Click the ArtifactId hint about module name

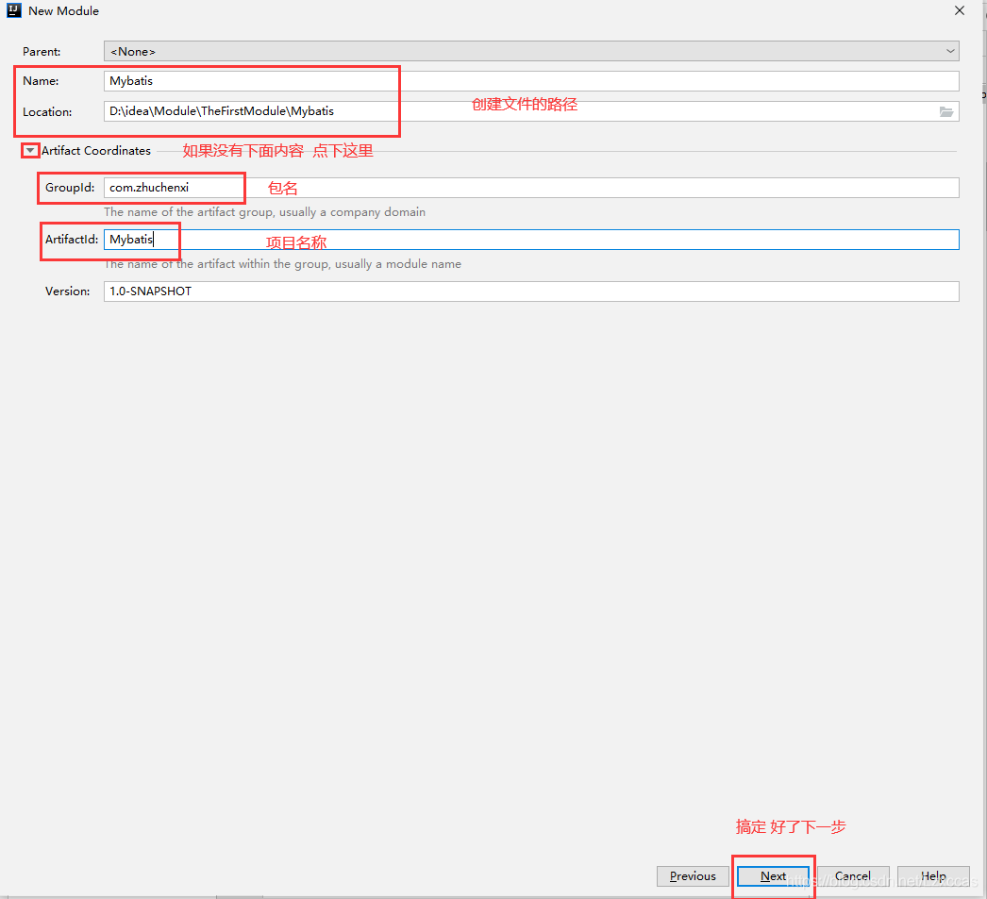click(x=283, y=264)
